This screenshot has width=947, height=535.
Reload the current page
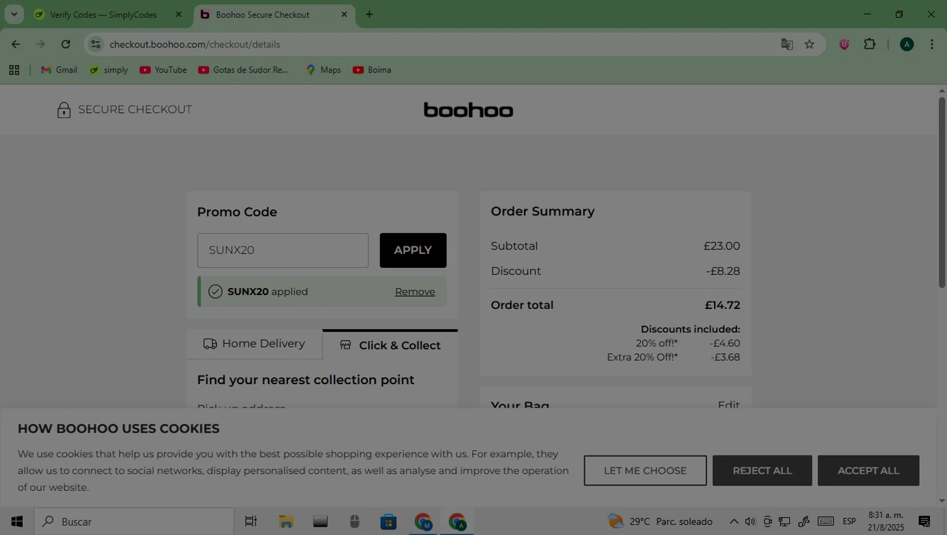point(66,44)
